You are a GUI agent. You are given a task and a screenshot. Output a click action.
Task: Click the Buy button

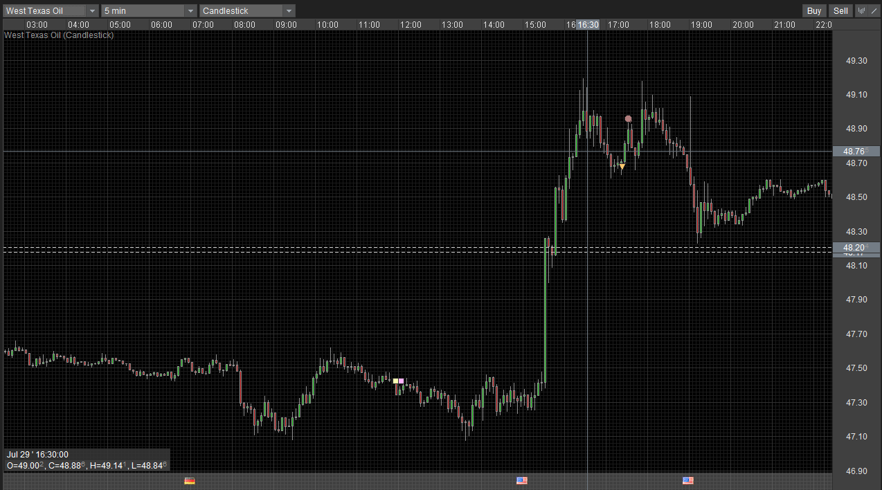814,10
